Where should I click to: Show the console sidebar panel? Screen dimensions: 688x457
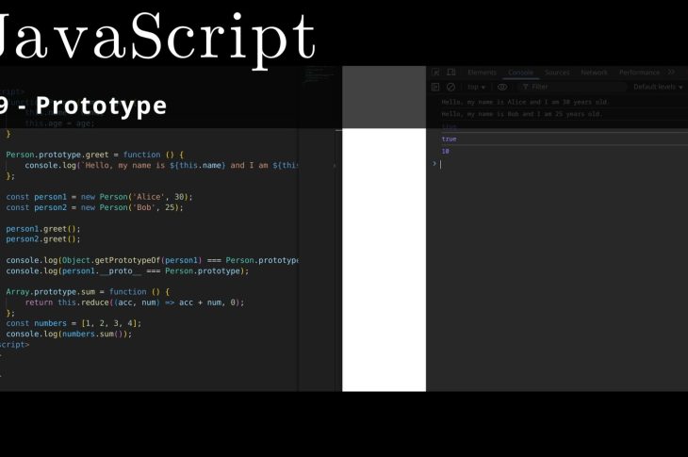point(435,87)
